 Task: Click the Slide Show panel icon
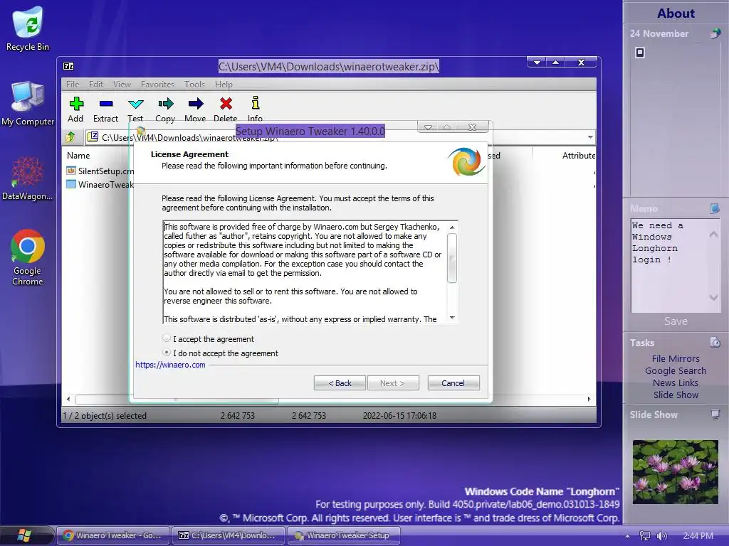[x=715, y=414]
